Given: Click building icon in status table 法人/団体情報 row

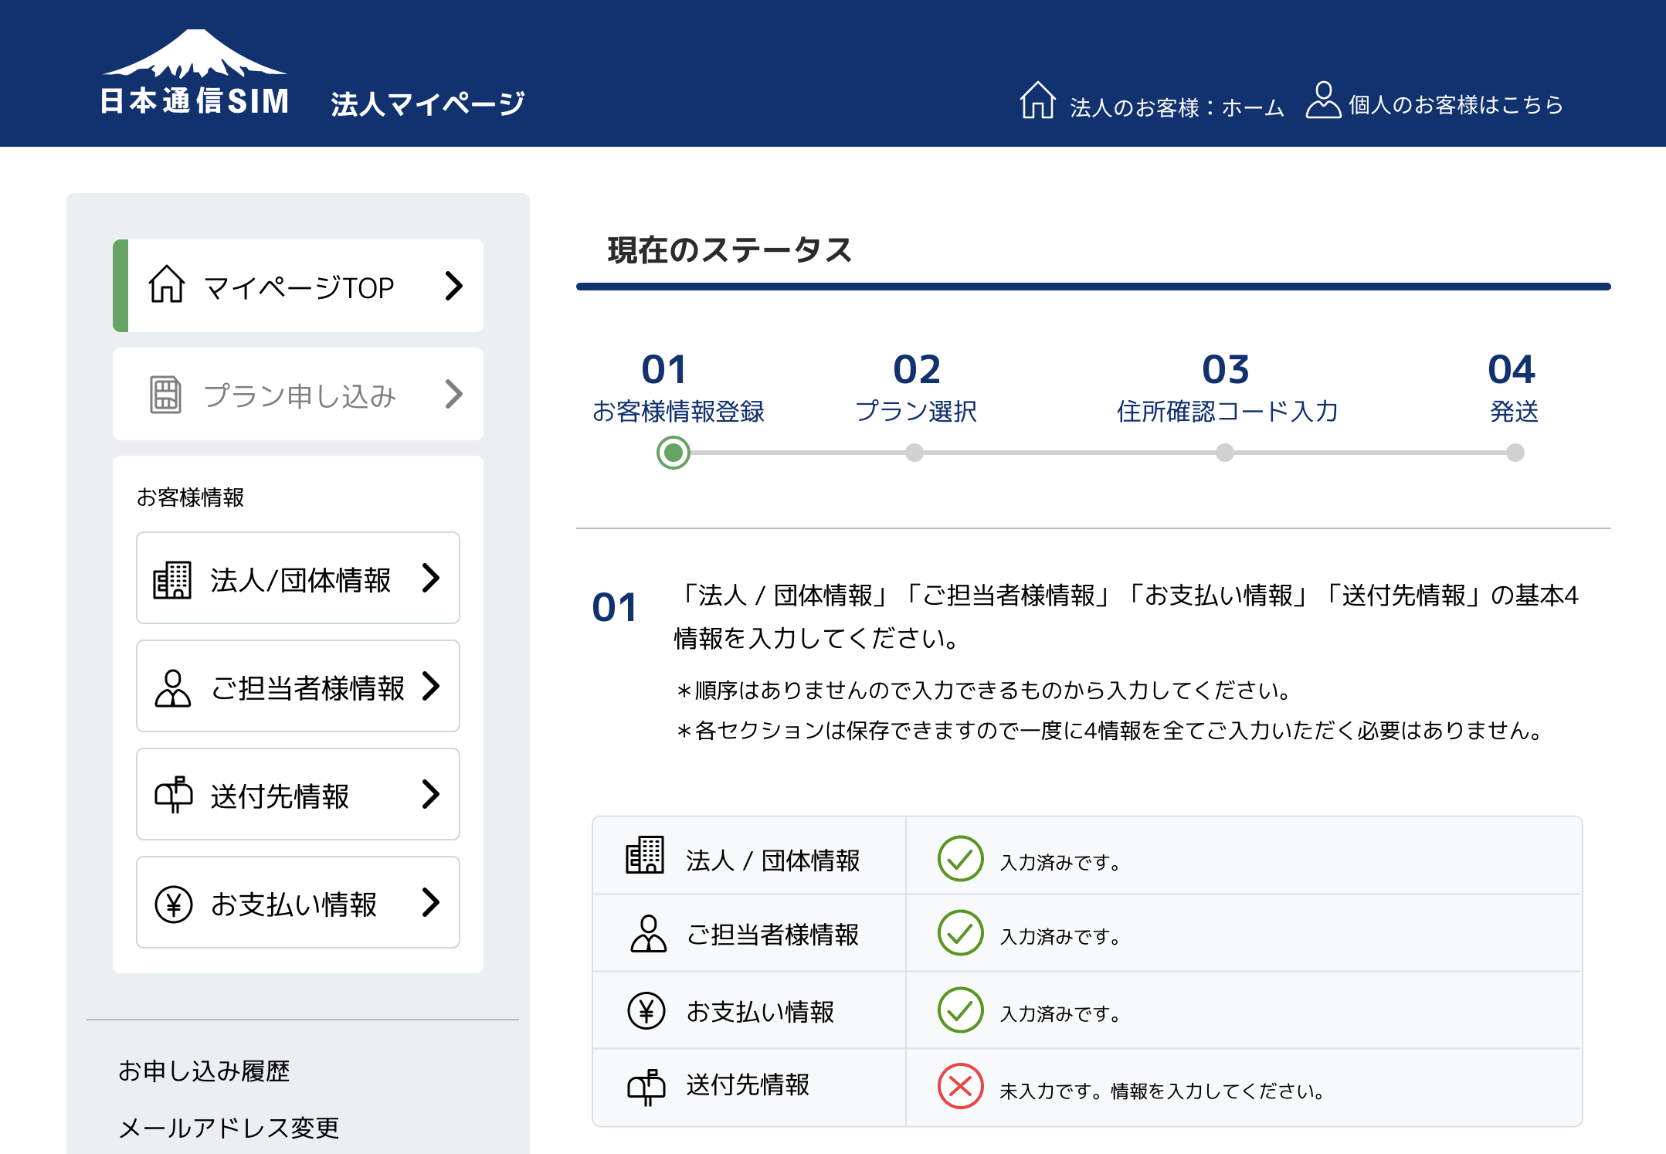Looking at the screenshot, I should tap(645, 855).
